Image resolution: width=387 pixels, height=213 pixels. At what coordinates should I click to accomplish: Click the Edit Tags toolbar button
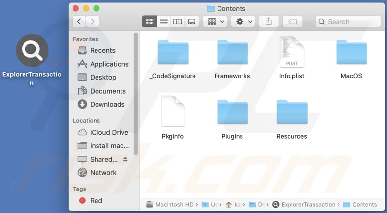292,22
